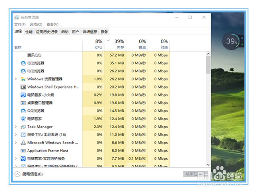Screen dimensions: 257x193
Task: Click the 11.0 MB memory value
Action: (117, 135)
